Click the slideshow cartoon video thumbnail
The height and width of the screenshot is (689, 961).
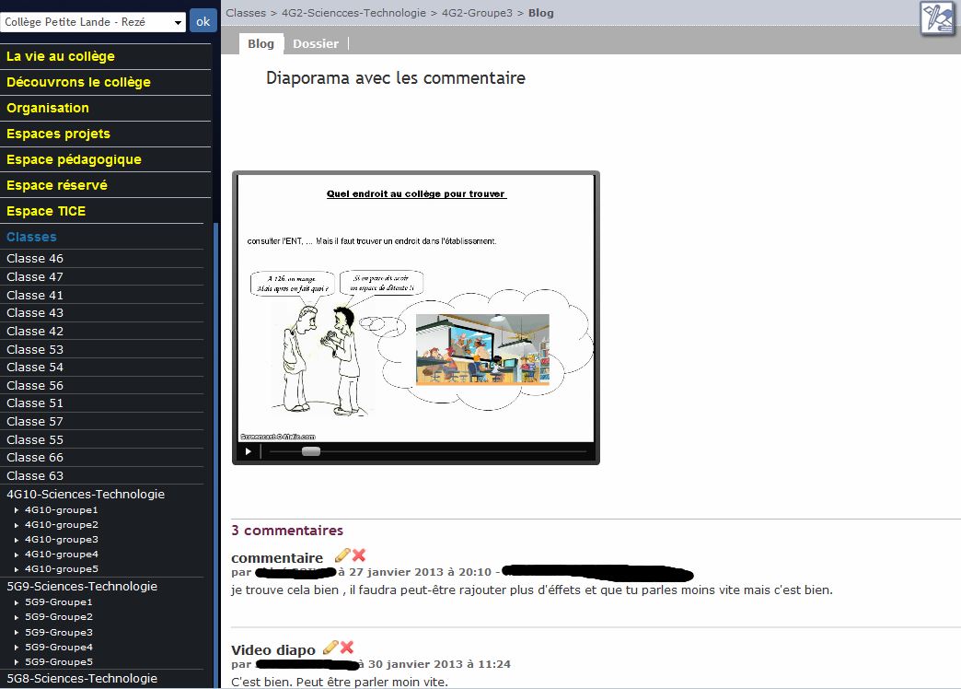tap(415, 309)
